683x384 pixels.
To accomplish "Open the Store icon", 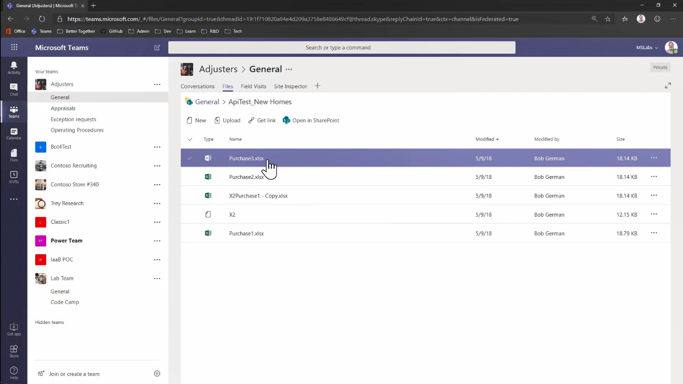I will coord(14,351).
